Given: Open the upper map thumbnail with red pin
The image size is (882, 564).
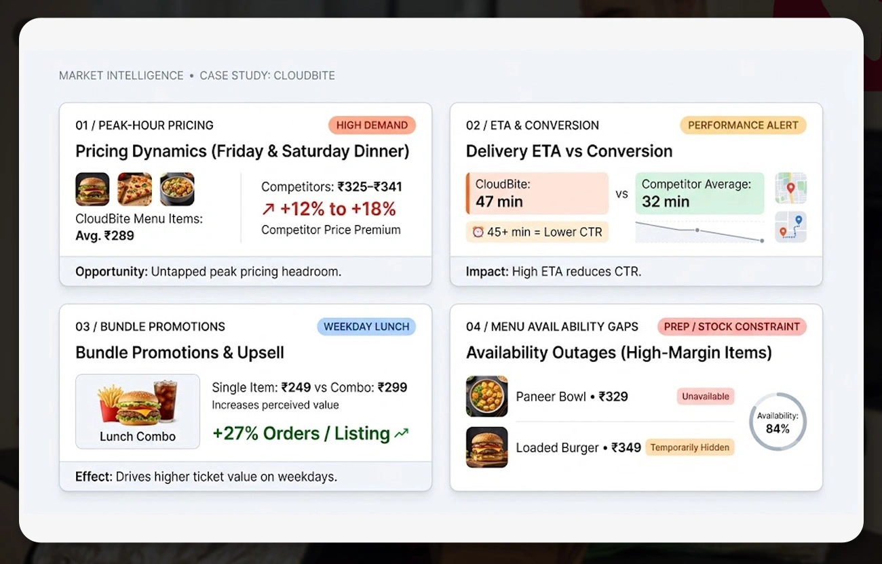Looking at the screenshot, I should point(790,188).
